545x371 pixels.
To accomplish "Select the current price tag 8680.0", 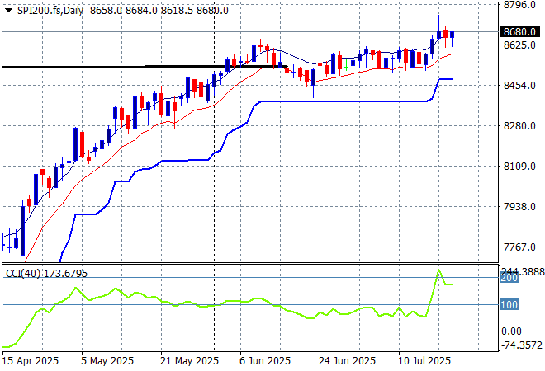I will click(520, 32).
